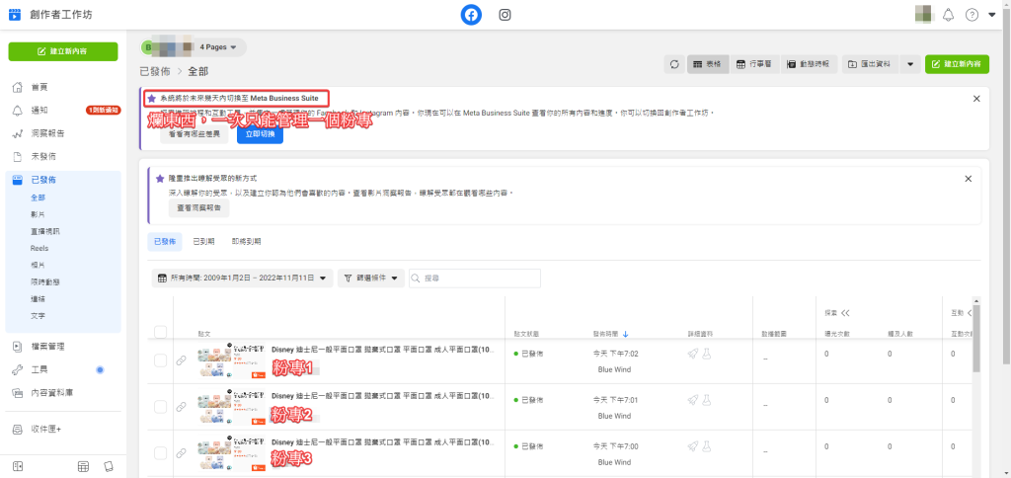Check the box for the second post row
1011x478 pixels.
point(161,406)
